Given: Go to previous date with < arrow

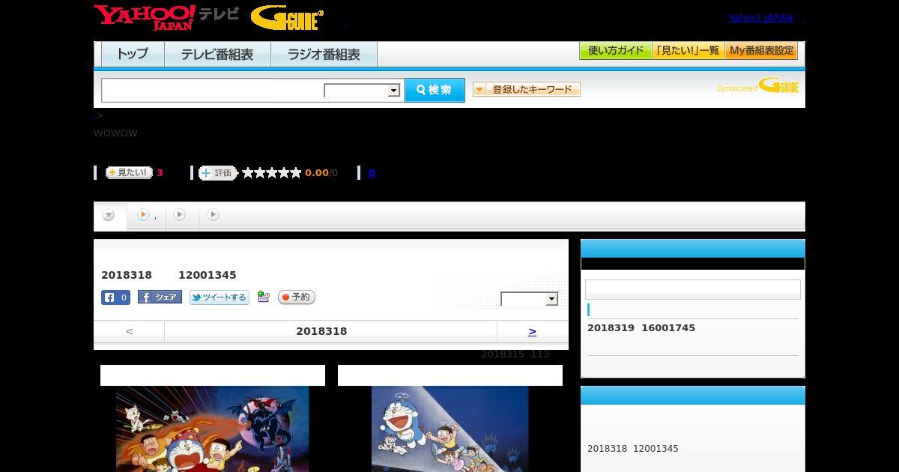Looking at the screenshot, I should click(x=129, y=331).
